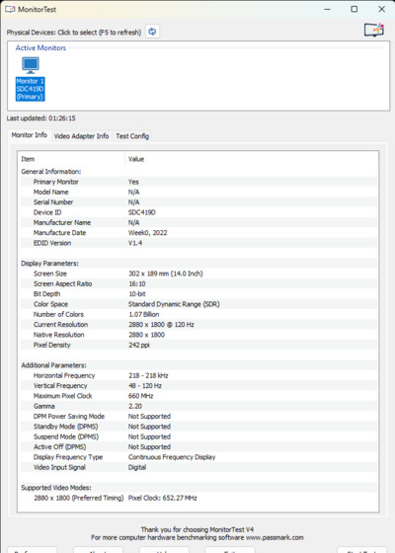Switch to the Video Adapter Info tab
Image resolution: width=395 pixels, height=553 pixels.
[x=81, y=136]
